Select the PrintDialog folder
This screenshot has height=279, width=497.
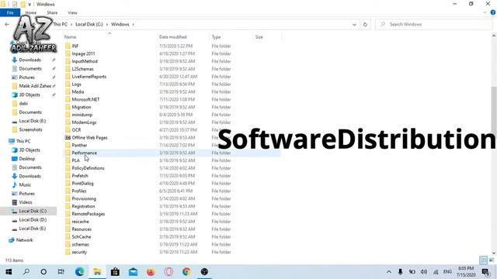[x=82, y=183]
